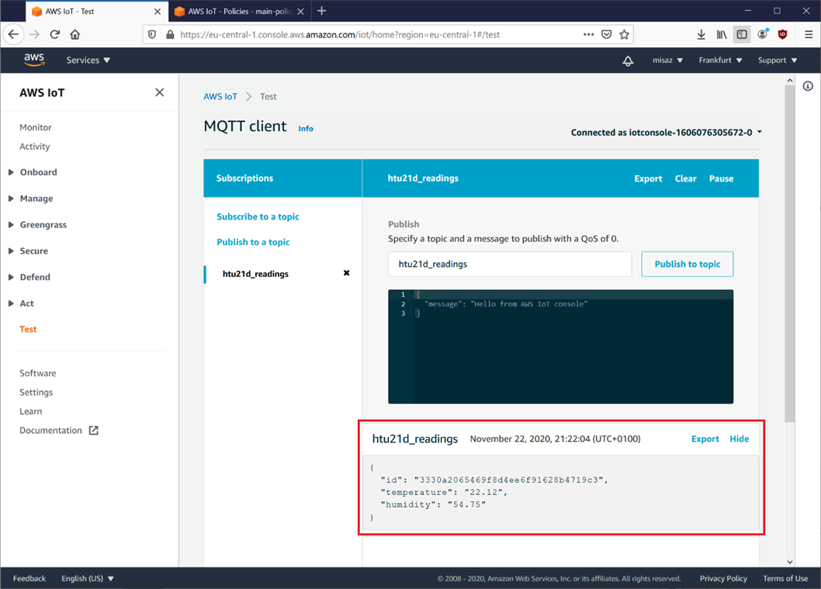Image resolution: width=821 pixels, height=589 pixels.
Task: Click the Publish to topic button
Action: (687, 264)
